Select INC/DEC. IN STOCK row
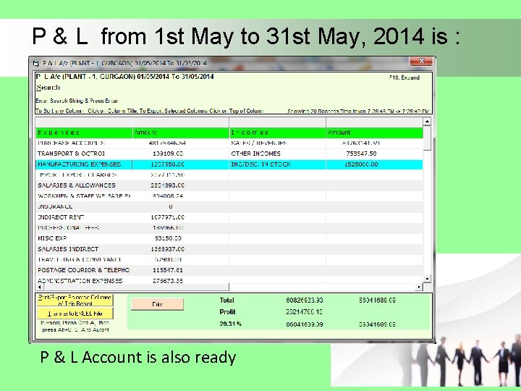Viewport: 521px width, 391px height. pyautogui.click(x=326, y=164)
